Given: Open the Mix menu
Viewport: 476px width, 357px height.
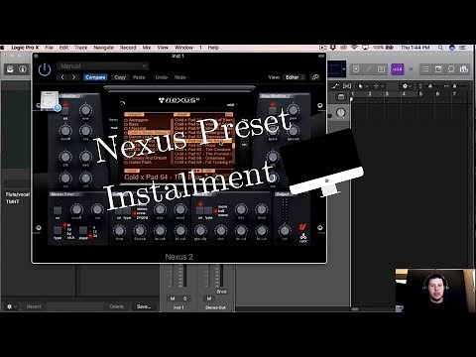Looking at the screenshot, I should 147,48.
